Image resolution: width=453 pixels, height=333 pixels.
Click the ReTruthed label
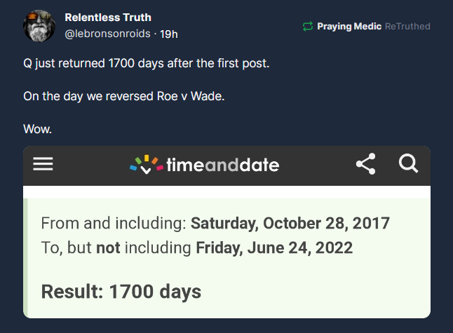[407, 27]
